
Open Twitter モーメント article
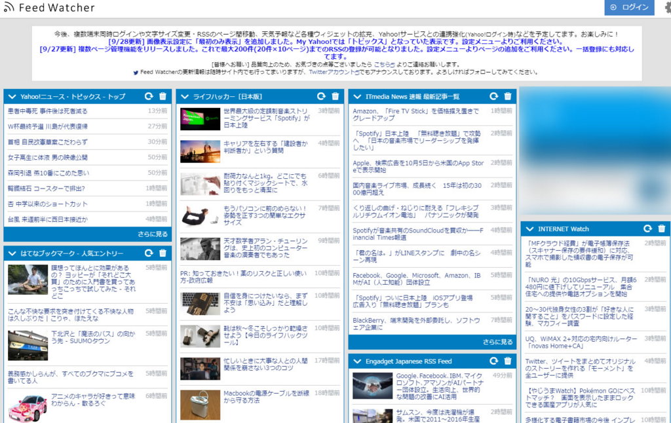581,368
